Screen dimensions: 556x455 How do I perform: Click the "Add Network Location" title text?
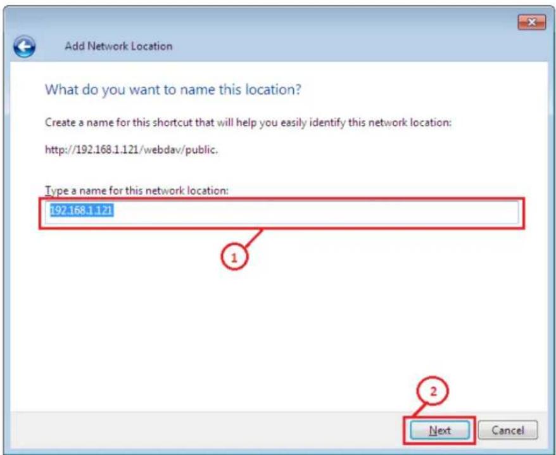(x=118, y=46)
